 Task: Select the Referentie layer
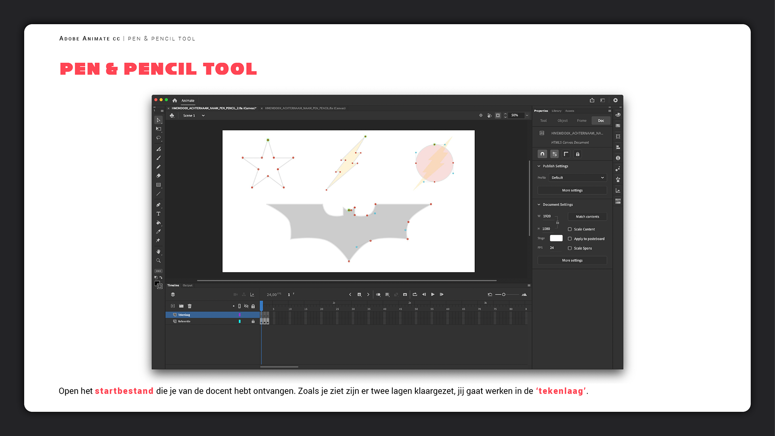coord(184,321)
